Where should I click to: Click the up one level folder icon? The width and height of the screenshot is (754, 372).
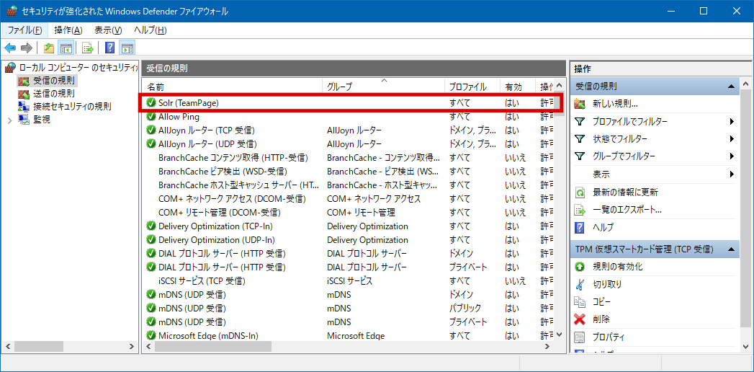(x=49, y=48)
